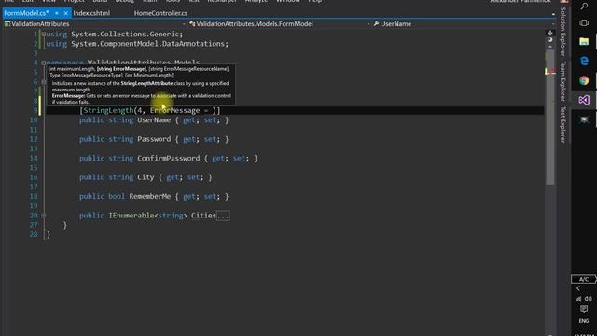Screen dimensions: 597x336
Task: Click the vertical scrollbar thumb in editor
Action: pyautogui.click(x=550, y=119)
